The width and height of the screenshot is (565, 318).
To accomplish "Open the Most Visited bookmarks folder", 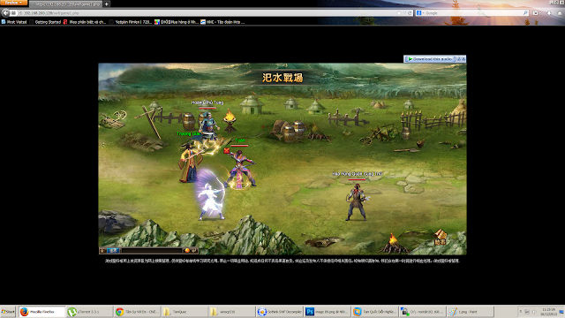I will [14, 22].
